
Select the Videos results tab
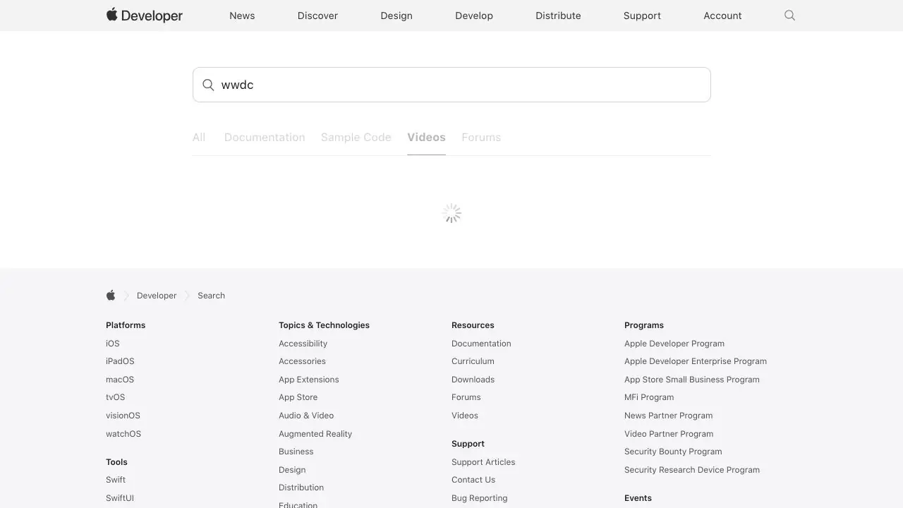point(426,137)
